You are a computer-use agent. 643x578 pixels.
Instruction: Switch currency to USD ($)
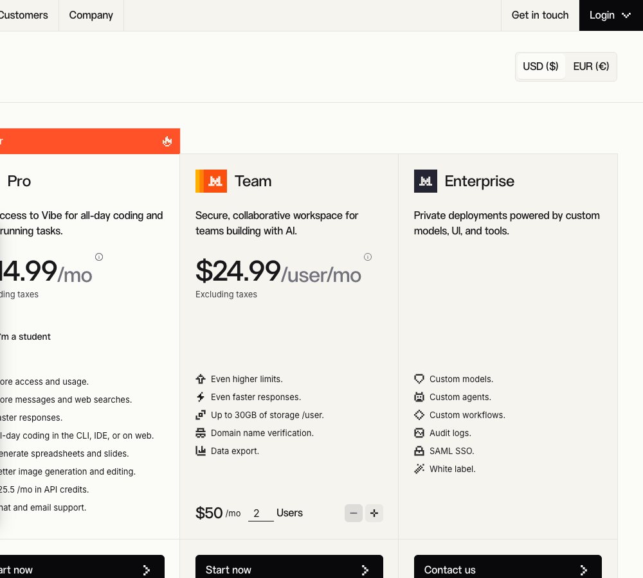coord(541,66)
